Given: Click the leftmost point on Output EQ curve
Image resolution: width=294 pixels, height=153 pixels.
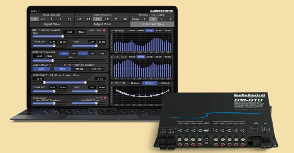Looking at the screenshot, I should (x=116, y=90).
